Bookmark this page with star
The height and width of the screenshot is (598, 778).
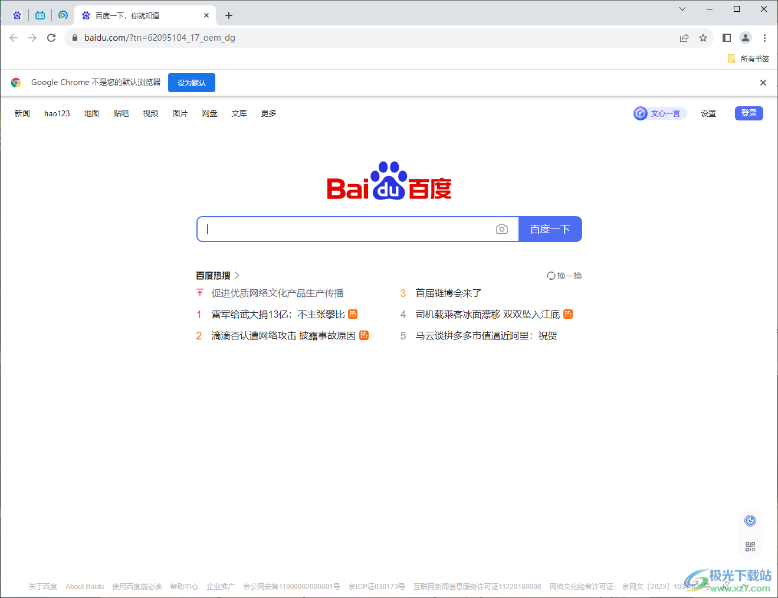[x=703, y=38]
